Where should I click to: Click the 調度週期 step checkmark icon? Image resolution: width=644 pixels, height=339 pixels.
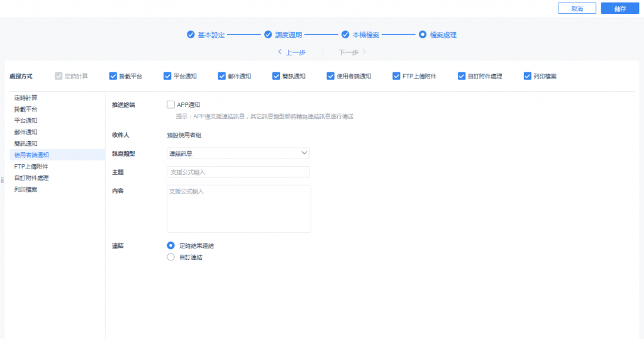point(268,35)
